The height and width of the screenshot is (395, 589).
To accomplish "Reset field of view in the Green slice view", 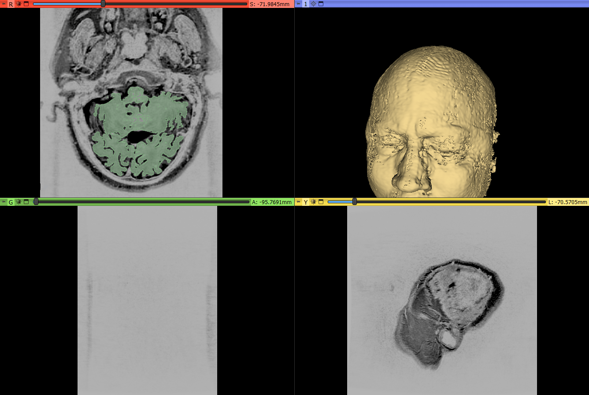I will [x=19, y=202].
